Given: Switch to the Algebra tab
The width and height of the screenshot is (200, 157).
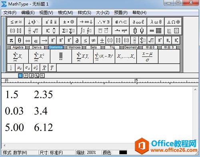Looking at the screenshot, I should pyautogui.click(x=18, y=47).
